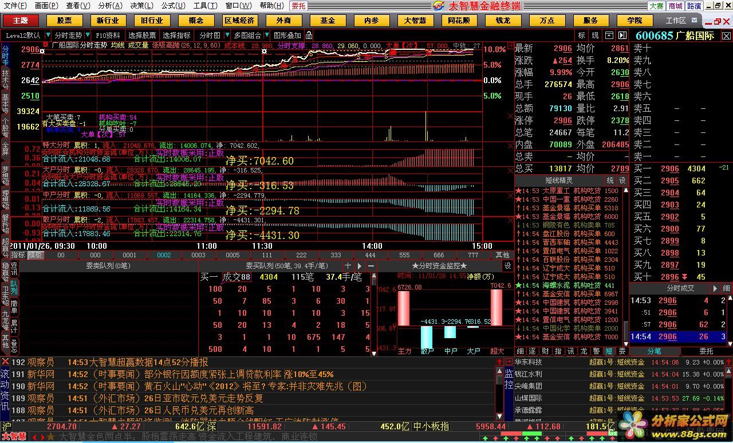Select the 444 indicator tab
The image size is (733, 443).
[370, 255]
